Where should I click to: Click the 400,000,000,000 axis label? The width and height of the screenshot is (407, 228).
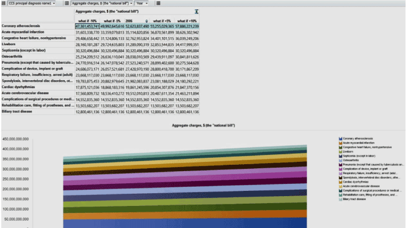[16, 149]
